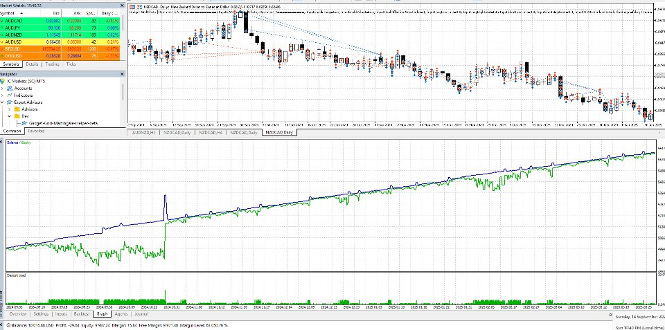Open the Agents tab in Strategy Tester
665x330 pixels.
tap(121, 314)
